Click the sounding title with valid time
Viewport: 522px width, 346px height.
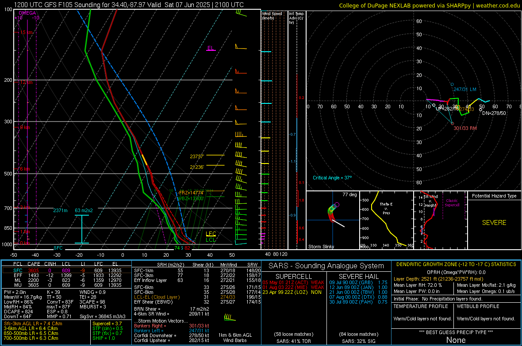pos(129,5)
